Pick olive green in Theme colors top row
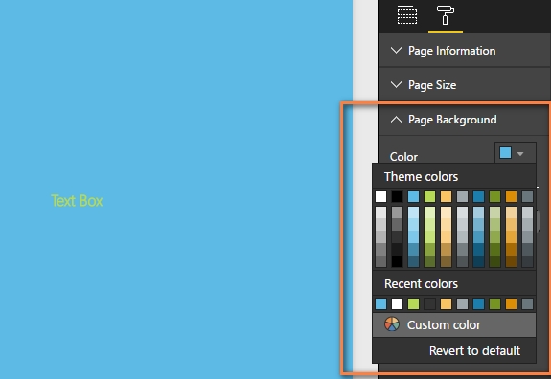The width and height of the screenshot is (551, 379). pyautogui.click(x=494, y=196)
